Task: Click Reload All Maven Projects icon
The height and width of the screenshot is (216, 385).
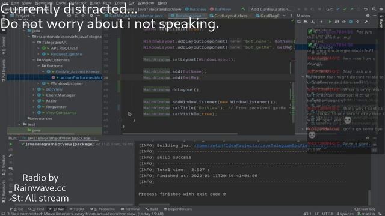Action: (x=299, y=22)
